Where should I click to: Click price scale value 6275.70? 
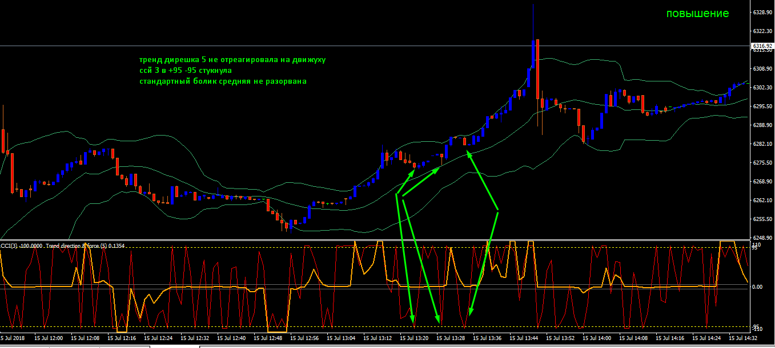(762, 163)
